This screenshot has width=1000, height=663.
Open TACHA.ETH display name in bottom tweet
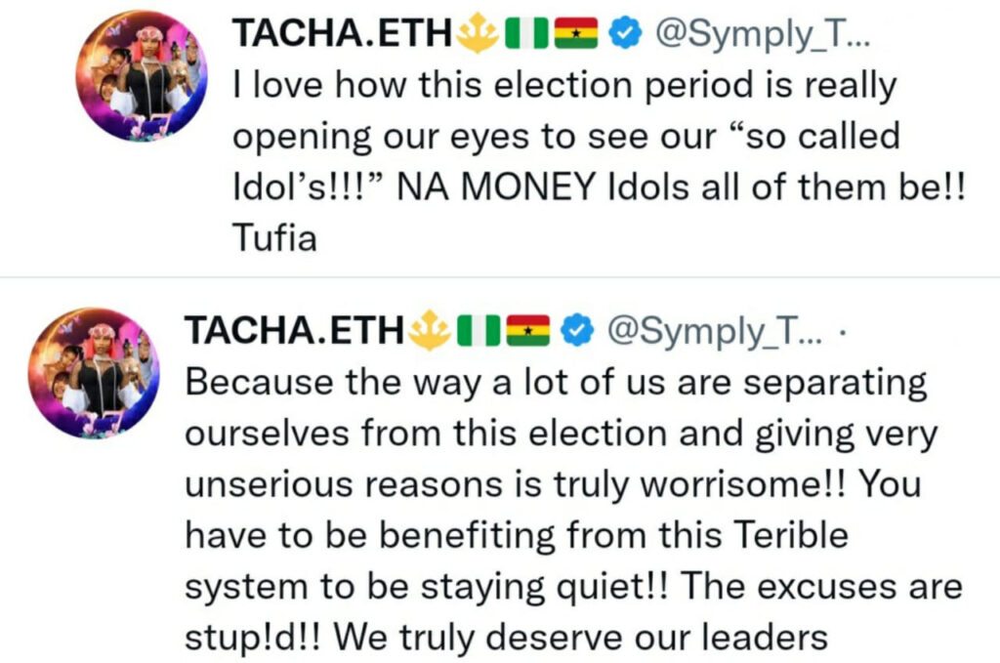pos(295,333)
